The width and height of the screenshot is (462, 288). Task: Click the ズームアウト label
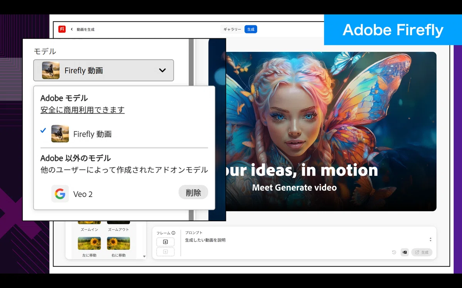118,230
